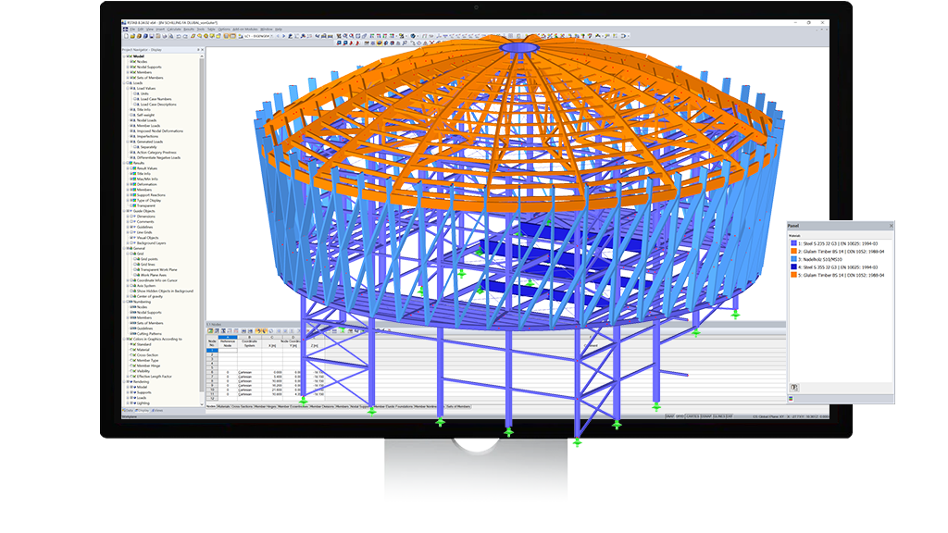The image size is (948, 533).
Task: Click orange swatch for 2: Glulam Timber
Action: [x=793, y=252]
